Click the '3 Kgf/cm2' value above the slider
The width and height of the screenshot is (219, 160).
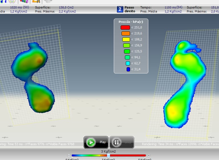[x=108, y=151]
